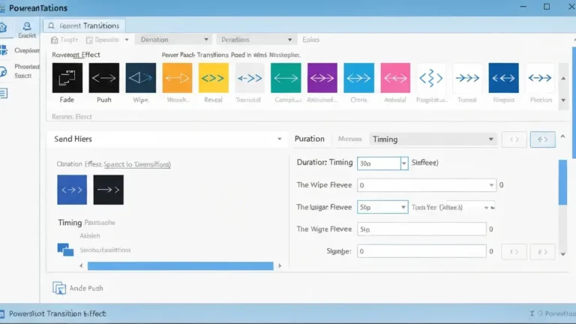Click the settings panel scroll down arrow
Screen dimensions: 576x324
pos(562,254)
